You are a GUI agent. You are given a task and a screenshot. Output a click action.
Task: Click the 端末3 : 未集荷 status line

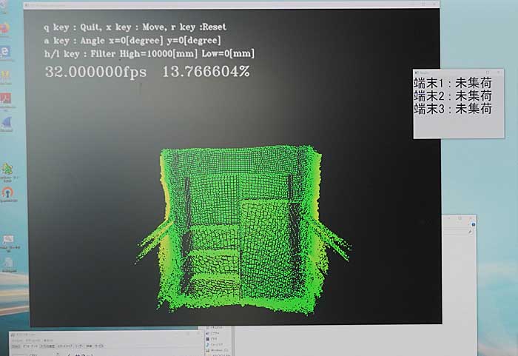(x=453, y=109)
